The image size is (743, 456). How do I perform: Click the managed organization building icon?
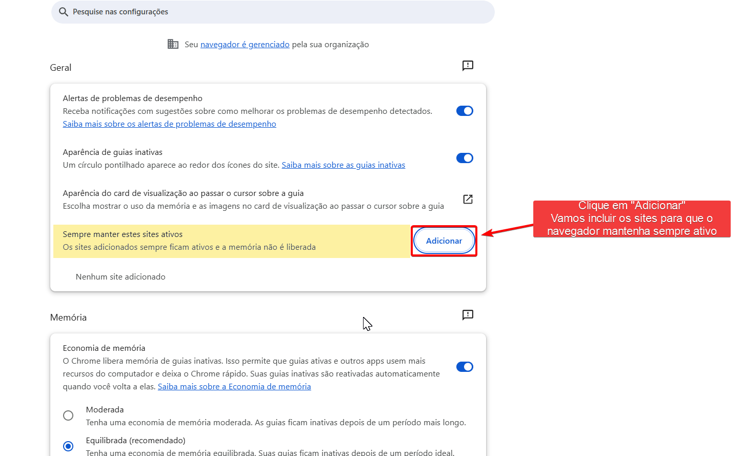173,44
